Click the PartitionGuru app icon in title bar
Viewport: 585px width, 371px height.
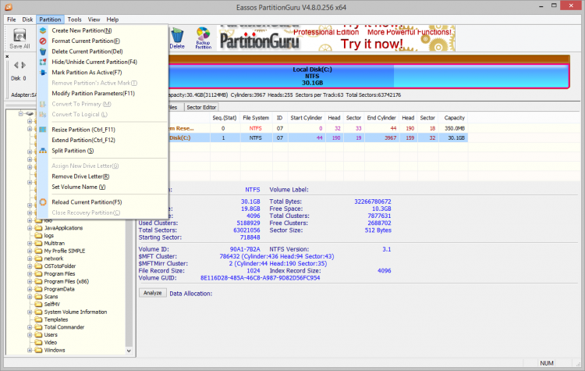click(9, 7)
